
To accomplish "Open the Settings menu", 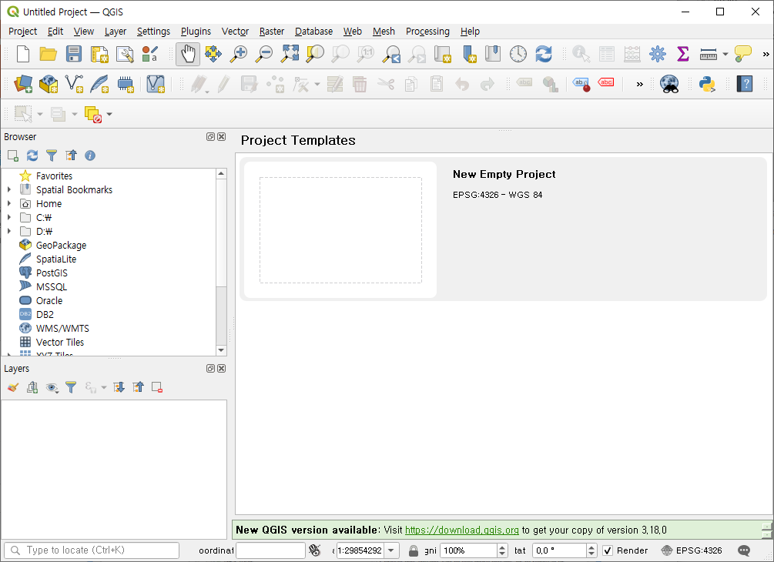I will (x=153, y=31).
